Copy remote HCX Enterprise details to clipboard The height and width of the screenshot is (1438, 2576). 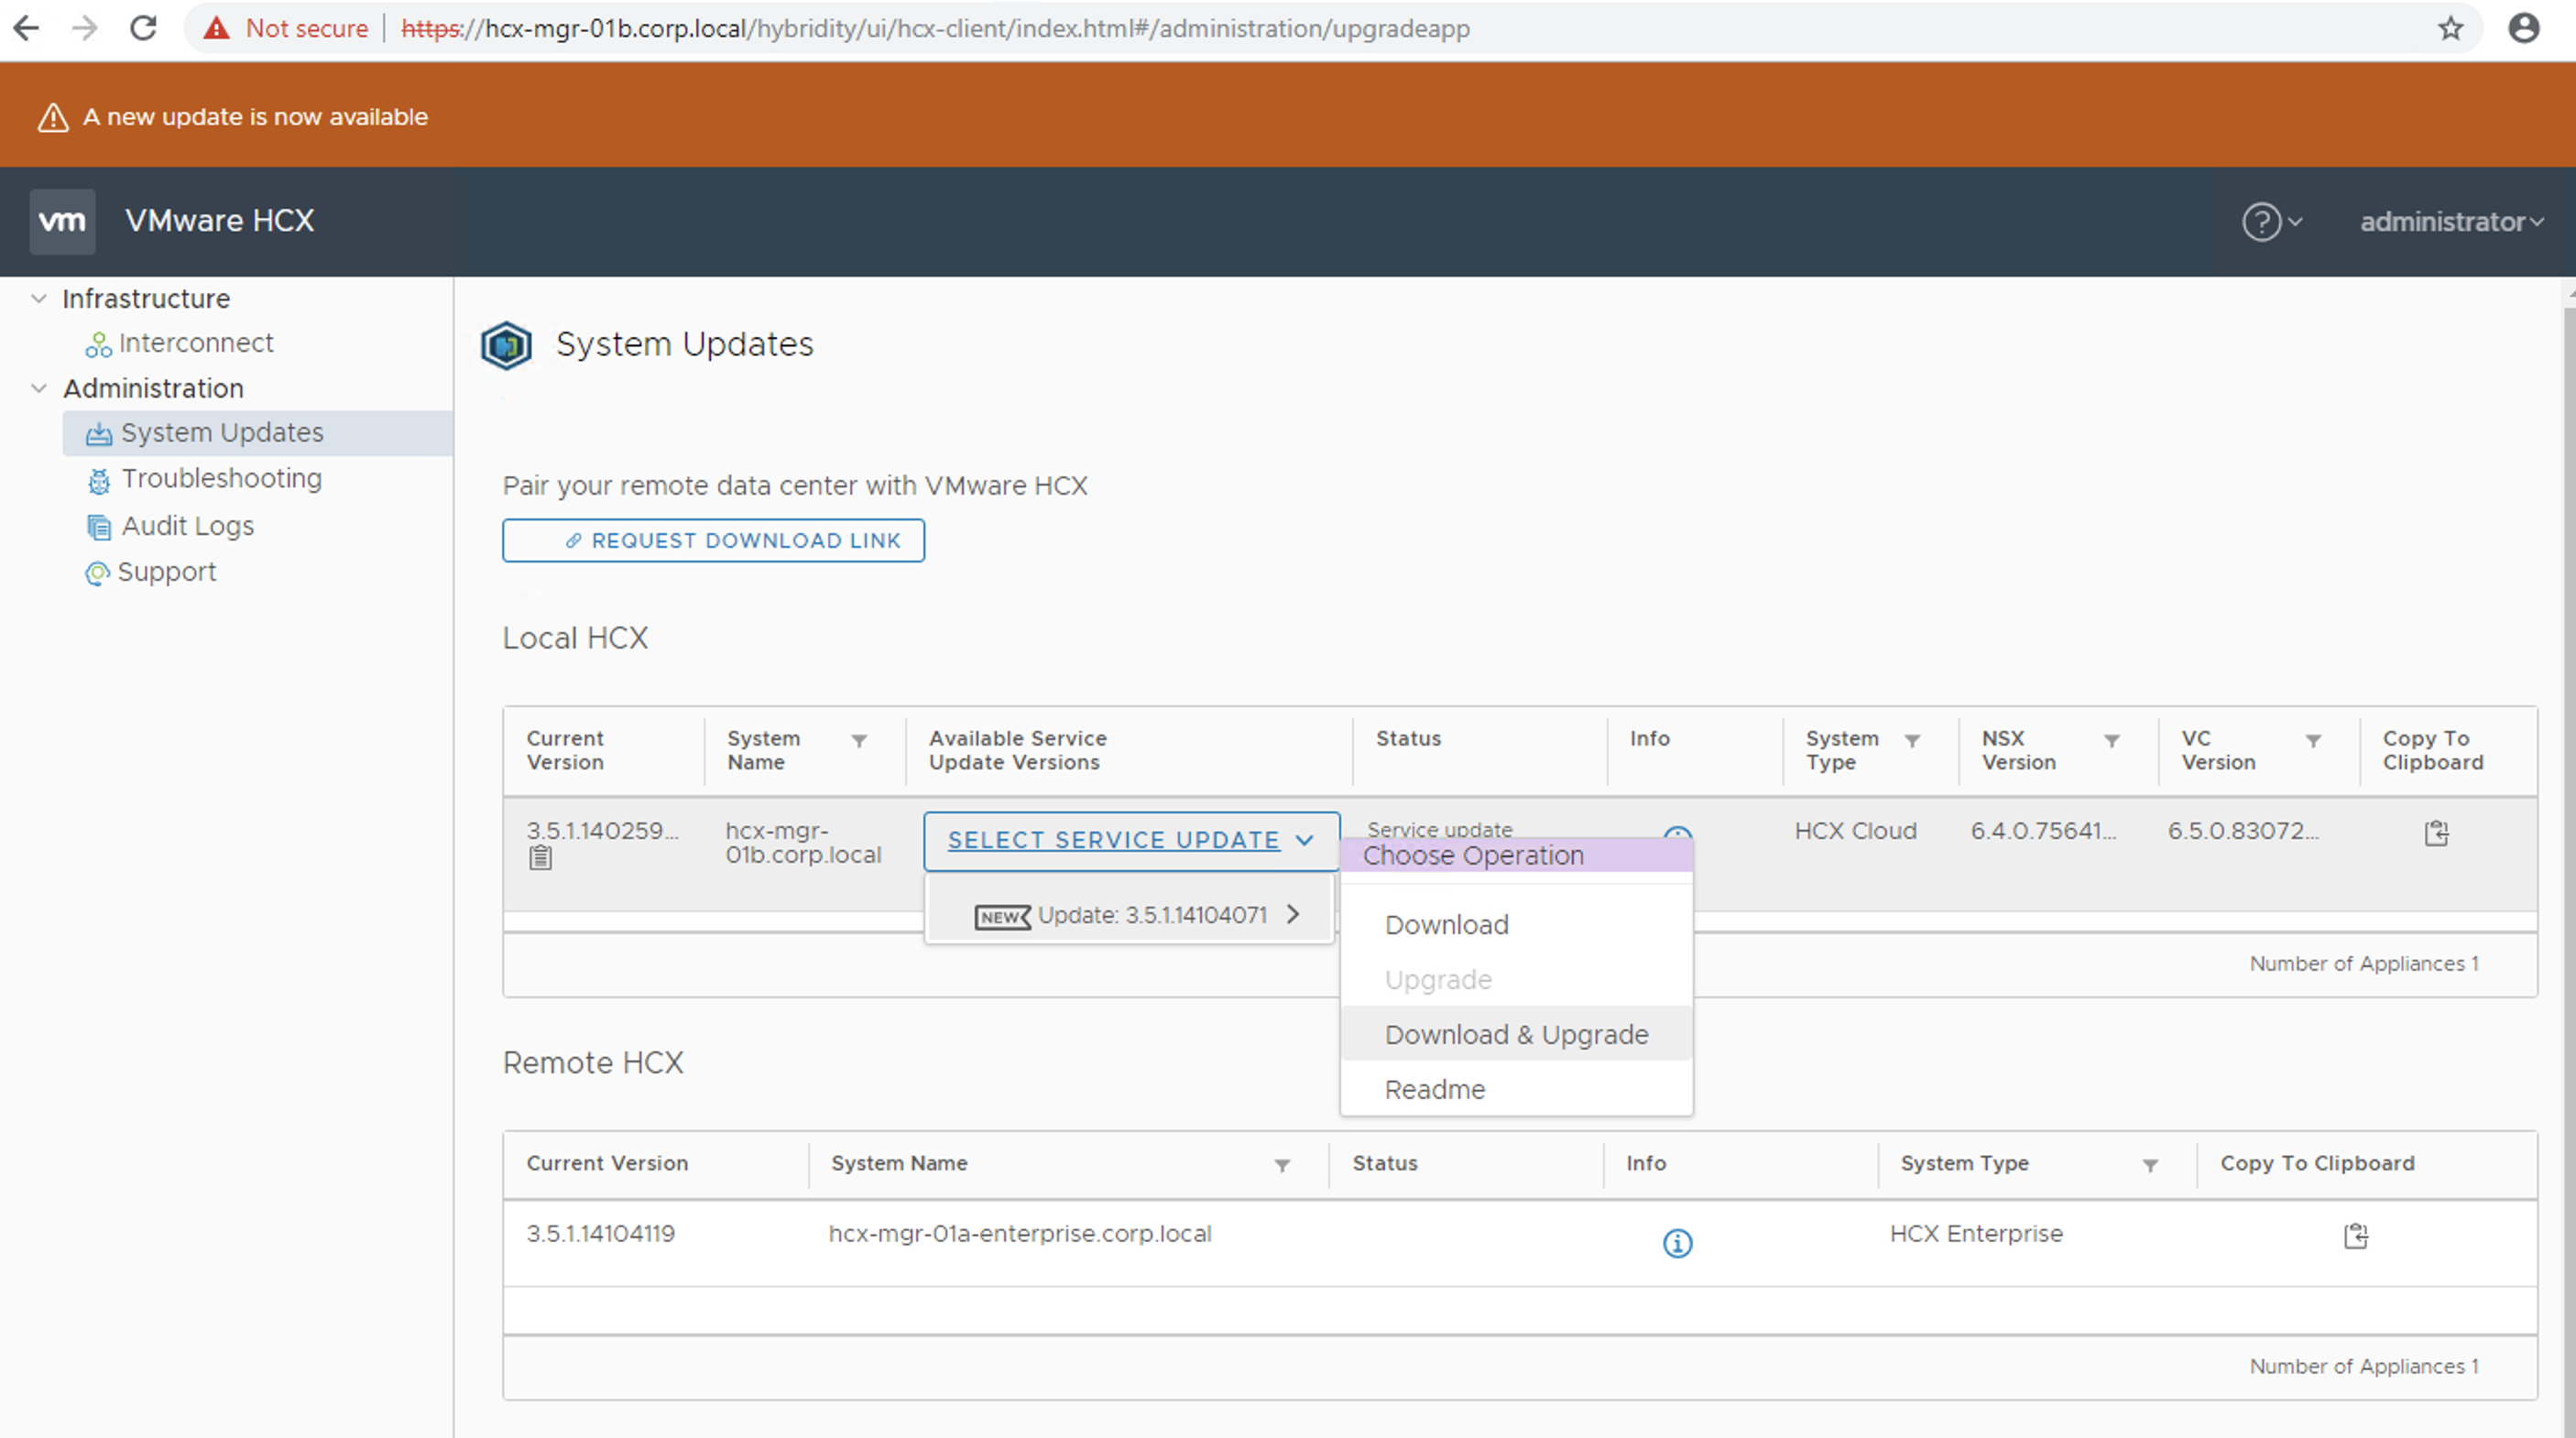click(x=2356, y=1234)
